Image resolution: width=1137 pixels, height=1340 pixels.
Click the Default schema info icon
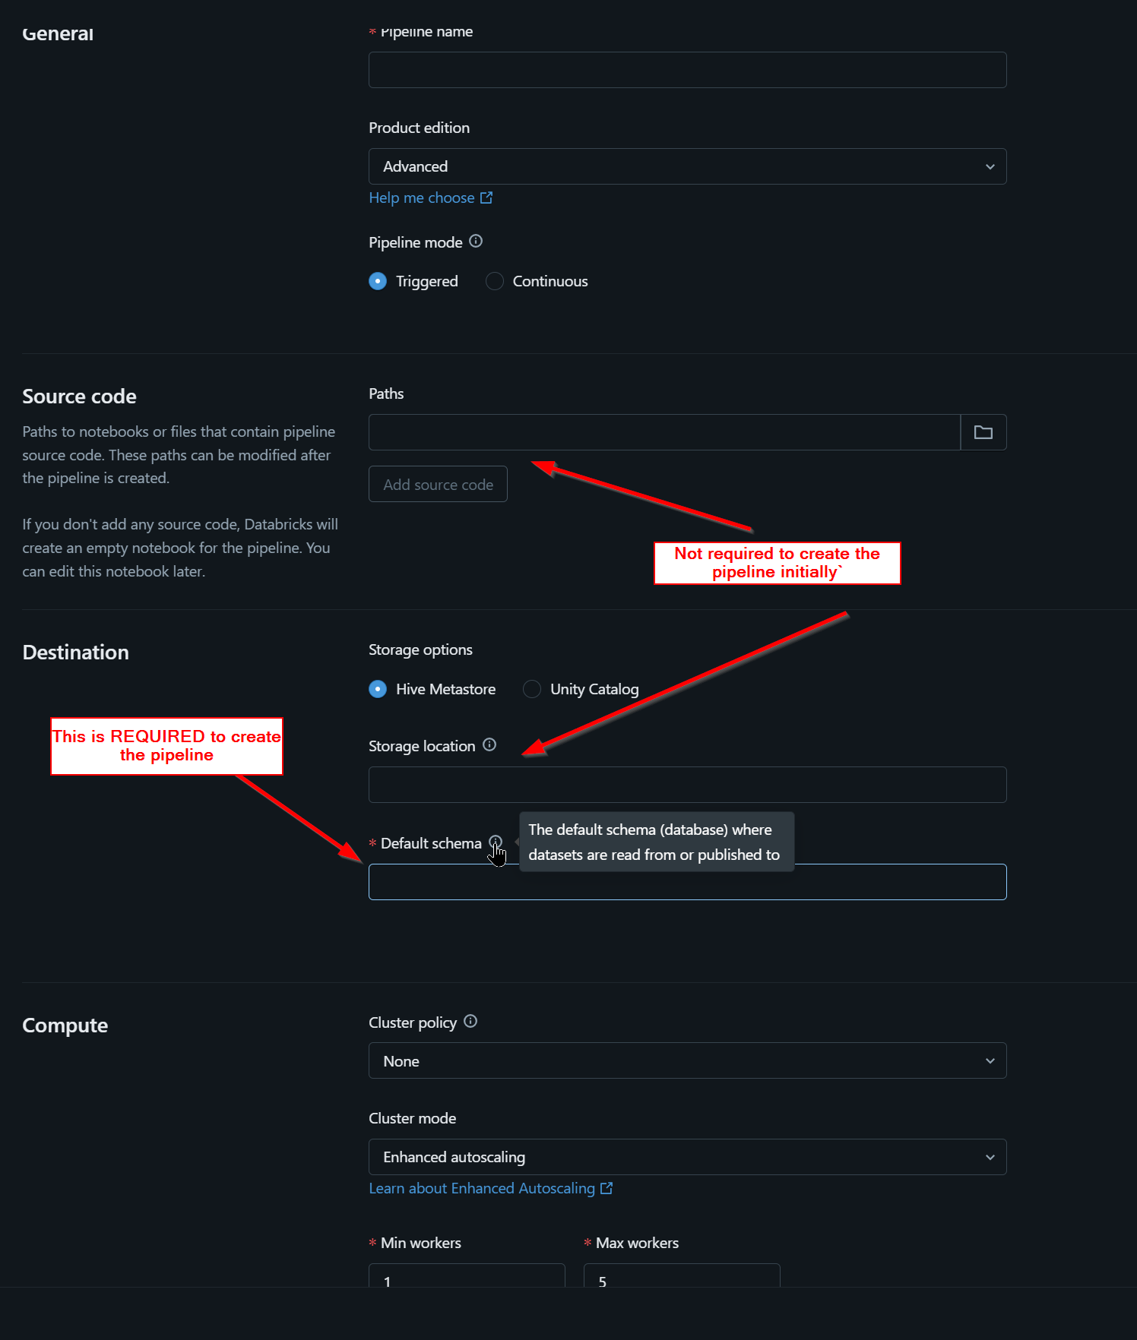point(496,842)
